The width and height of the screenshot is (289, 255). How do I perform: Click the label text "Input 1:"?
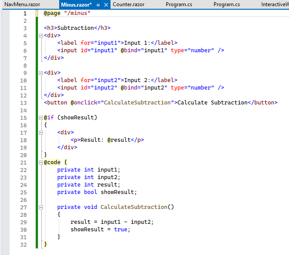[137, 43]
